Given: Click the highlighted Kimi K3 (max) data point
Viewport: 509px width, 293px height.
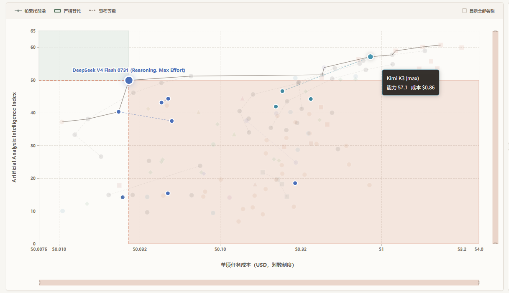Looking at the screenshot, I should tap(370, 57).
